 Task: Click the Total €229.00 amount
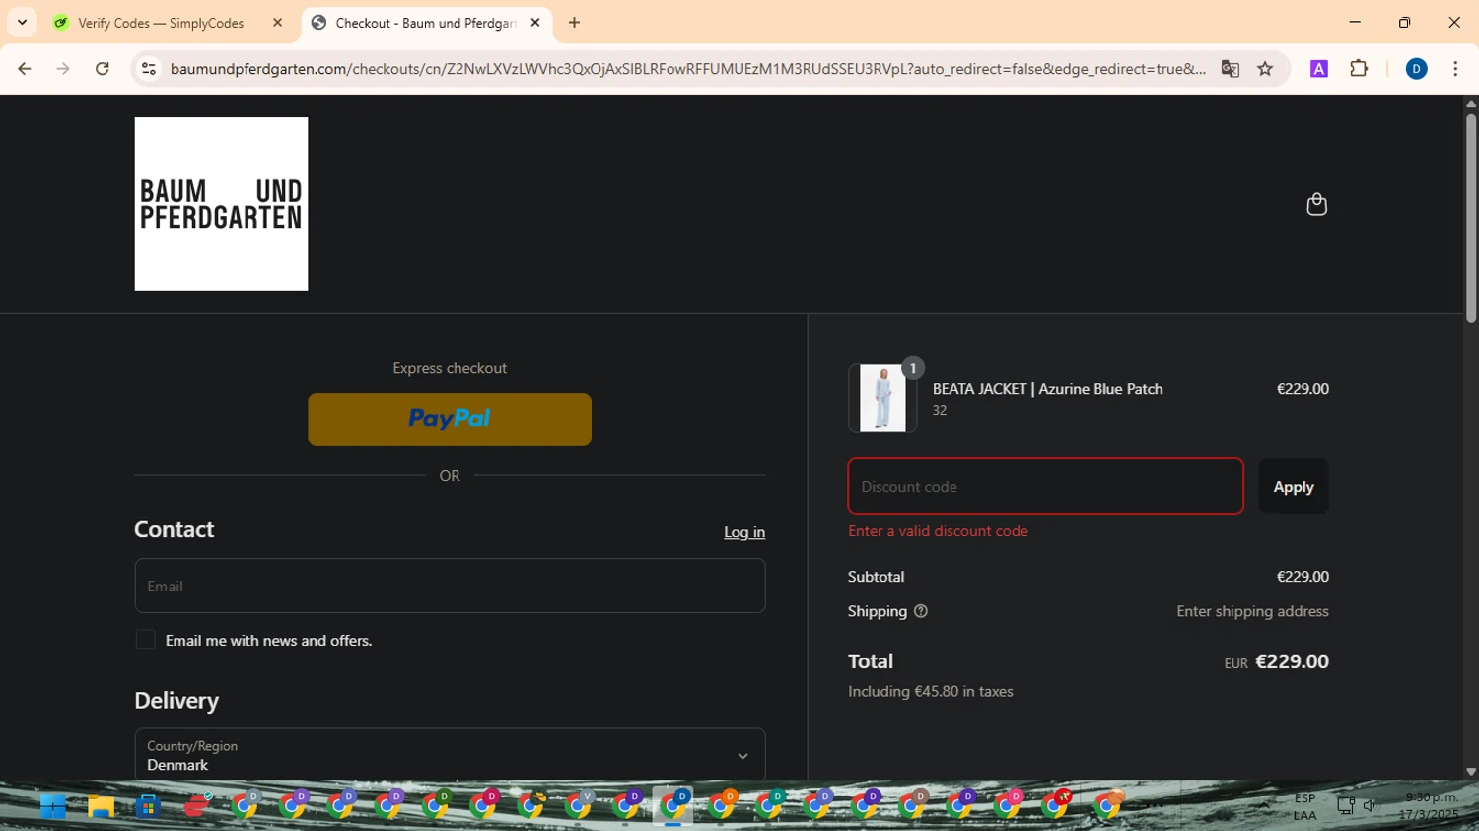1292,661
